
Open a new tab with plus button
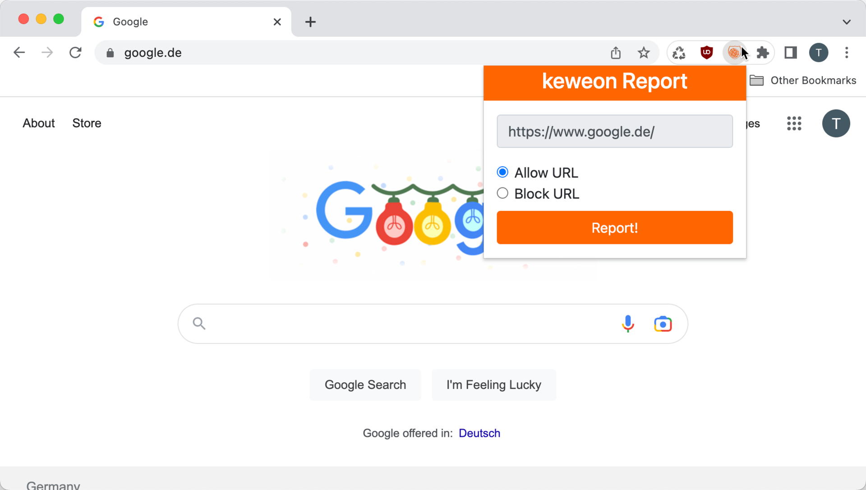click(x=310, y=22)
